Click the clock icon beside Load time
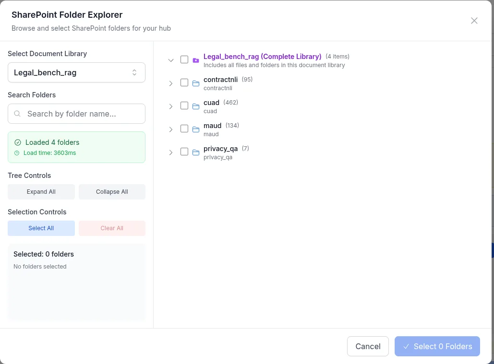The width and height of the screenshot is (494, 364). pos(17,153)
